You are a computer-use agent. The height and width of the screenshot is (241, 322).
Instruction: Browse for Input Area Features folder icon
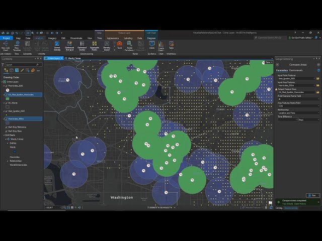click(317, 85)
